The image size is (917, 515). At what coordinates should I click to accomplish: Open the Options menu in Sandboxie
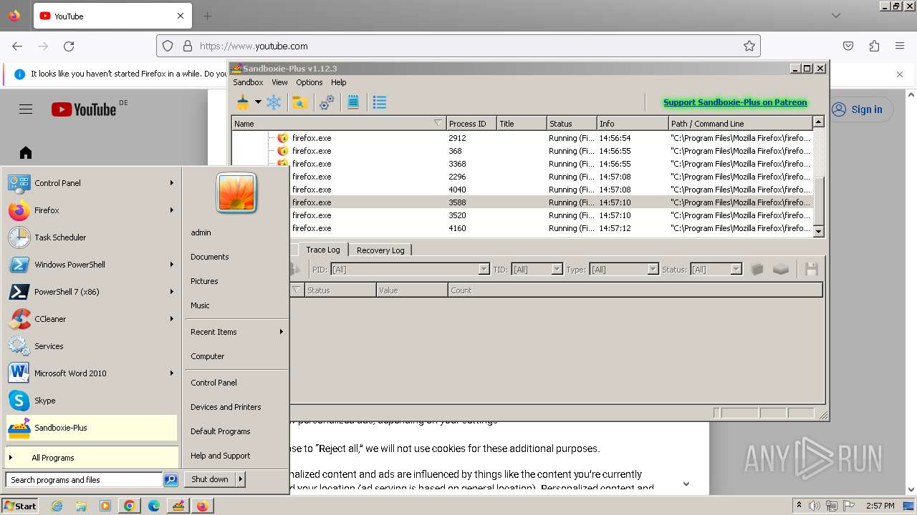click(x=309, y=82)
